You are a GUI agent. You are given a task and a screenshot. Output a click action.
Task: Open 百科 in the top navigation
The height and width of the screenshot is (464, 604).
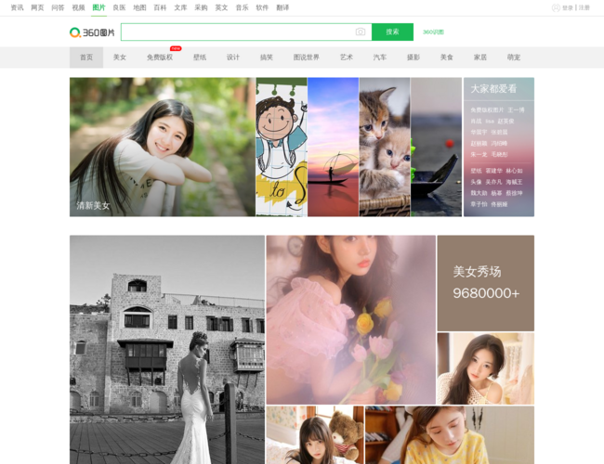point(160,7)
